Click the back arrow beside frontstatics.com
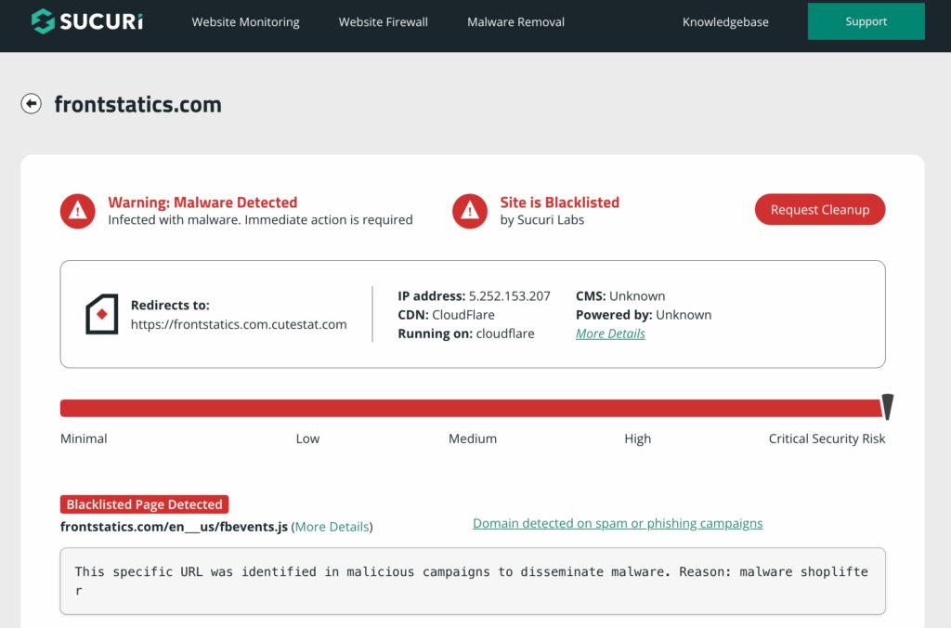Viewport: 951px width, 628px height. [x=32, y=104]
